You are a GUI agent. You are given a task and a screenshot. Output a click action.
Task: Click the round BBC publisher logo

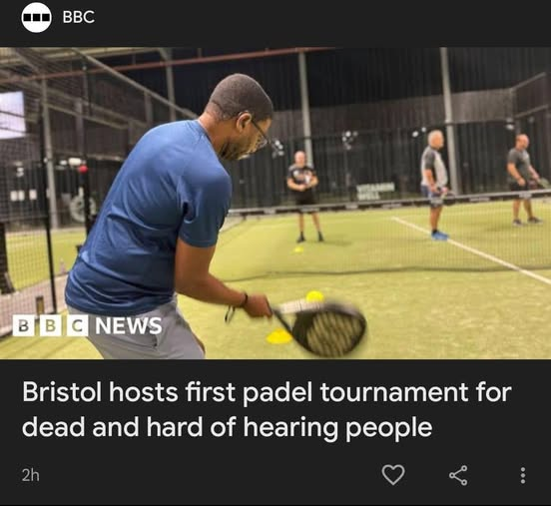[x=36, y=18]
